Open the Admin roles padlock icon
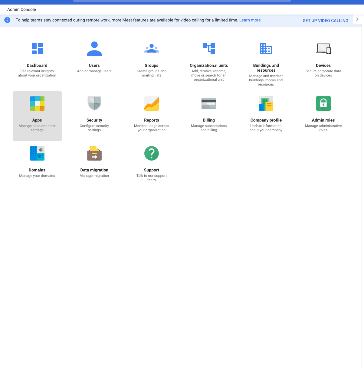364x368 pixels. pyautogui.click(x=323, y=103)
